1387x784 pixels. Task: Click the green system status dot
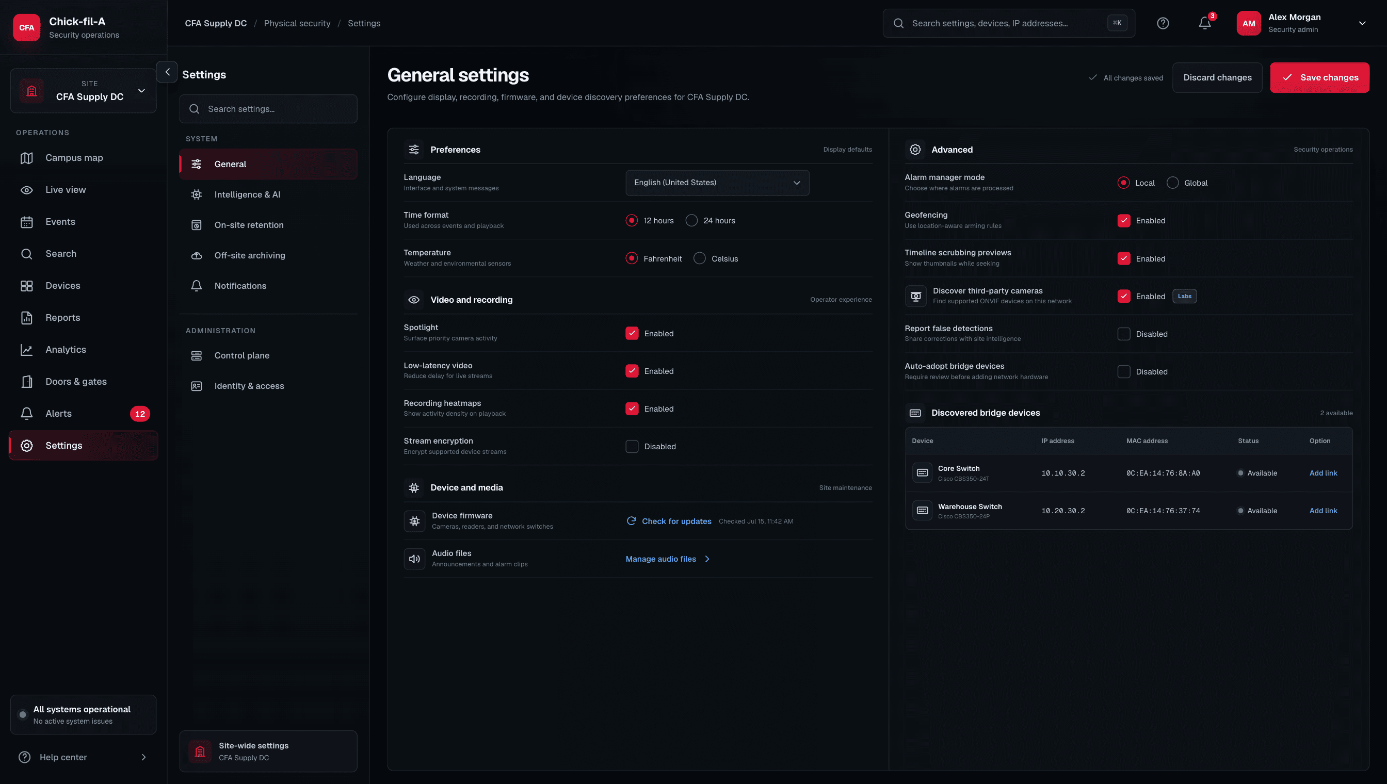point(23,714)
